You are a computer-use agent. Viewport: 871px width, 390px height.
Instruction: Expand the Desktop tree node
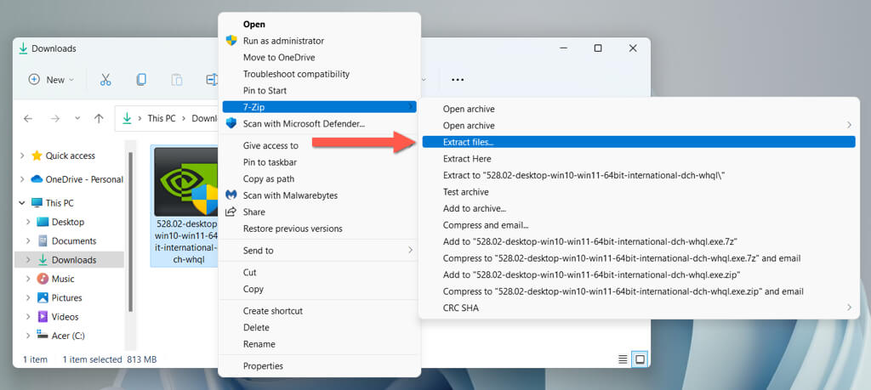(28, 222)
